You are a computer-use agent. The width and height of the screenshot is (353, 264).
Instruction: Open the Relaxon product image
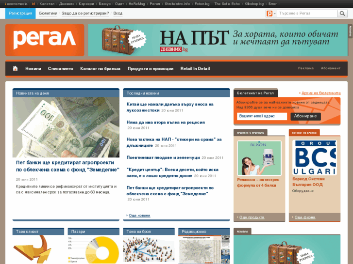259,158
